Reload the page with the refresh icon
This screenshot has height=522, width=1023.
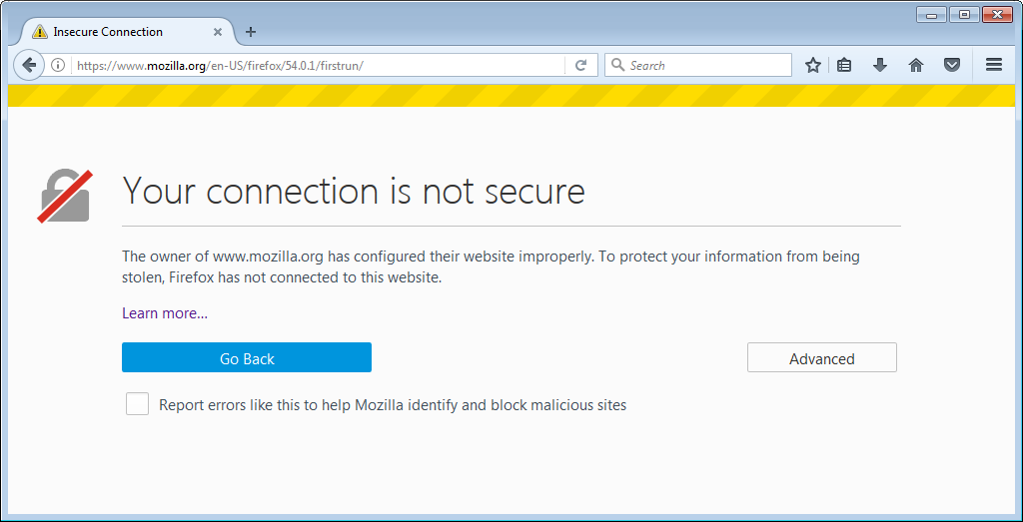coord(580,66)
